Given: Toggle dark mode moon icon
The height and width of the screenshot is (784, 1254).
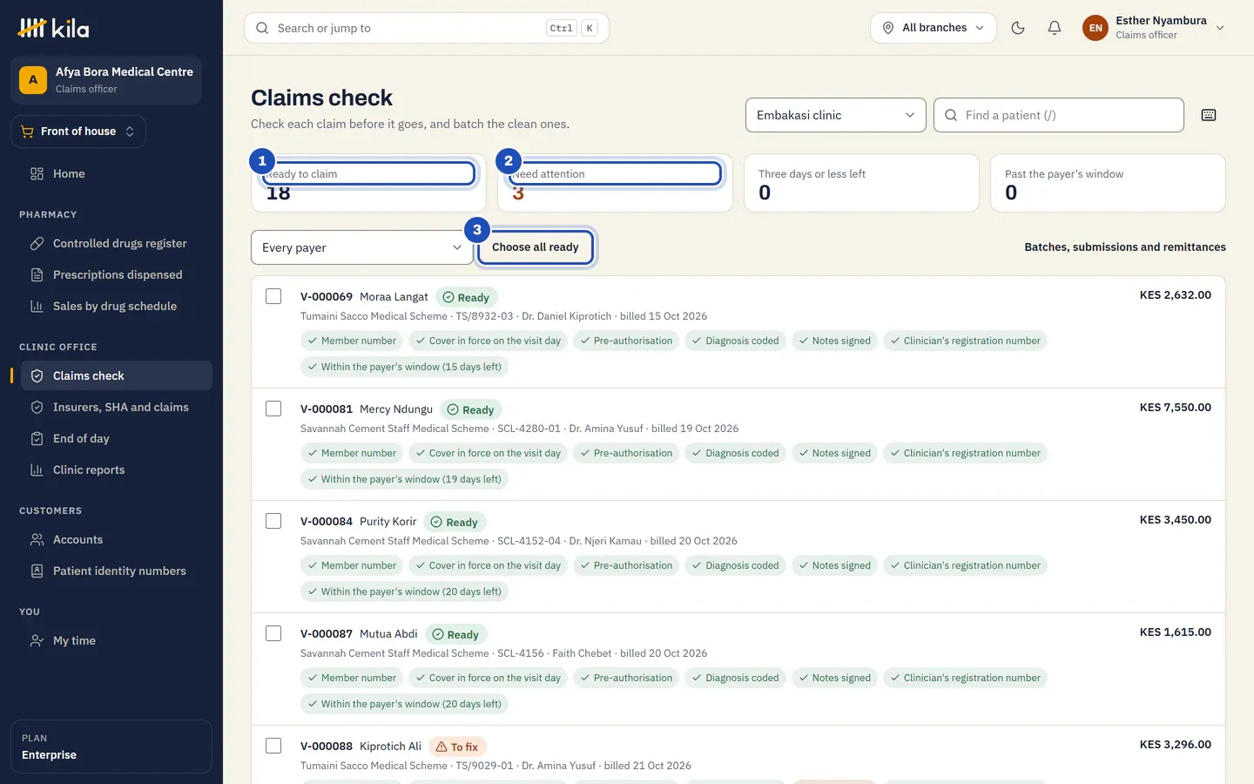Looking at the screenshot, I should click(x=1018, y=28).
